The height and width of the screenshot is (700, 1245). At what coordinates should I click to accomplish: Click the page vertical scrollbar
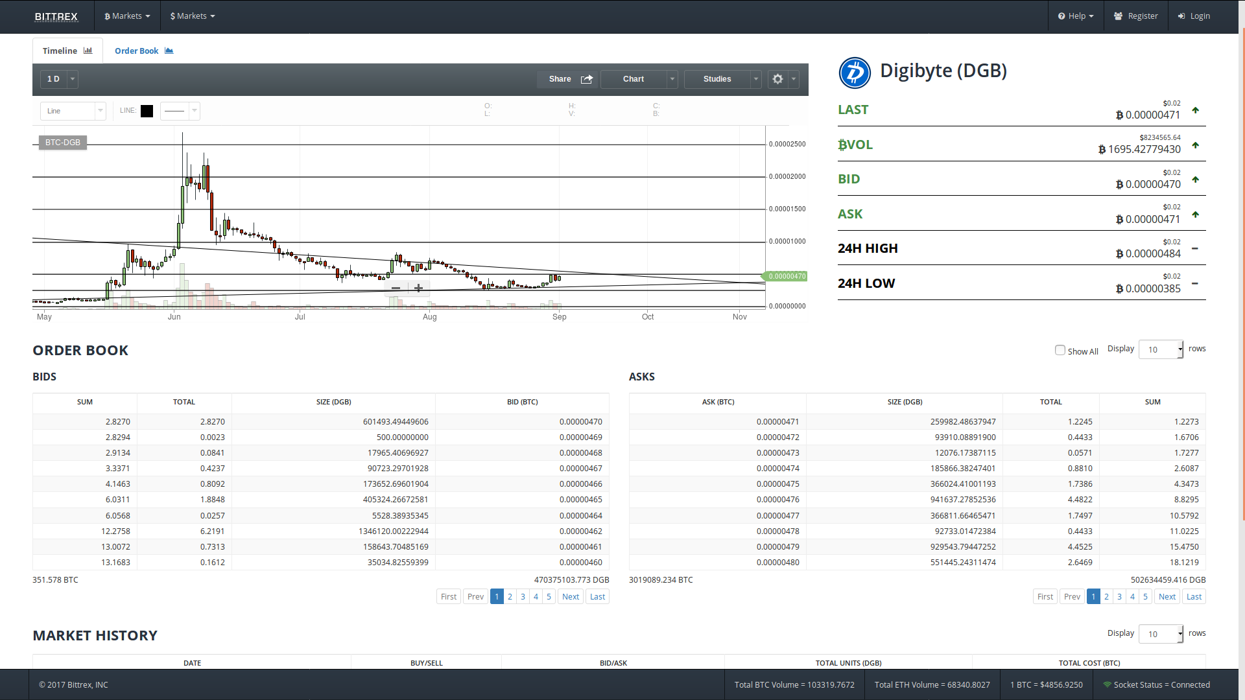coord(1242,275)
